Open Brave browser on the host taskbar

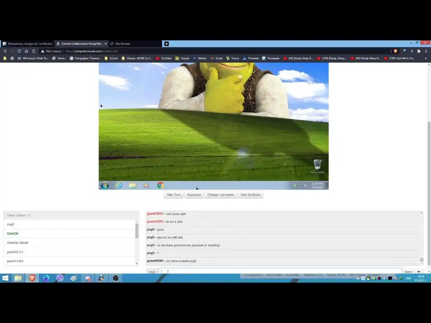pyautogui.click(x=32, y=278)
